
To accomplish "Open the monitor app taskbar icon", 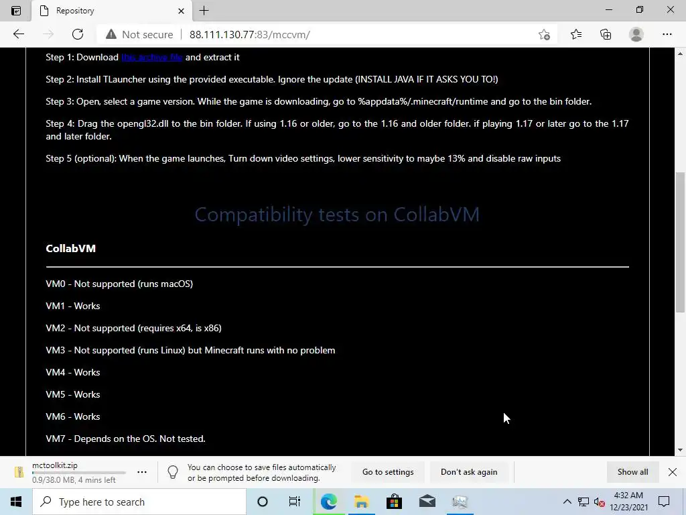I will point(460,502).
